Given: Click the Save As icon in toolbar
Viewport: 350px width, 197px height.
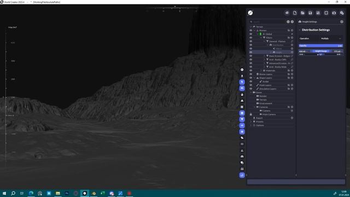Looking at the screenshot, I should tap(318, 13).
